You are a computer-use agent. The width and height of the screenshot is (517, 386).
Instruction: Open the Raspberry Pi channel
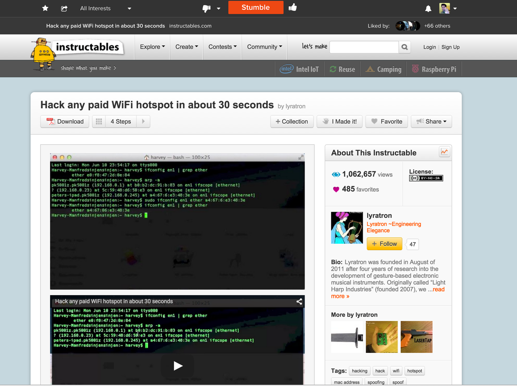click(x=434, y=69)
